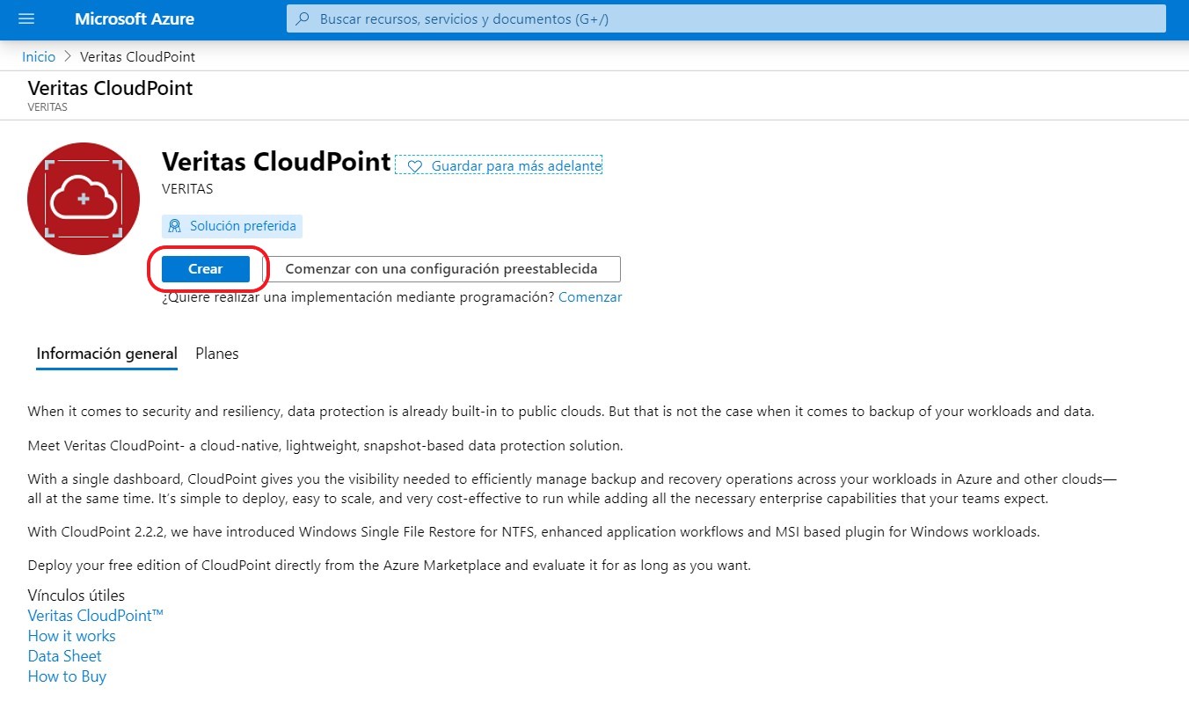The width and height of the screenshot is (1189, 716).
Task: Click the search magnifier icon
Action: (x=303, y=18)
